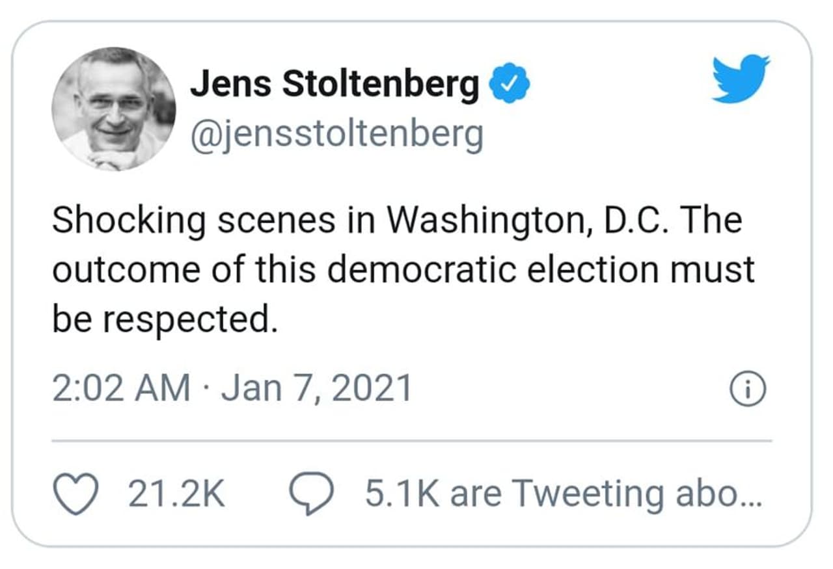Click the "Jan 7, 2021" tweet date
Image resolution: width=833 pixels, height=569 pixels.
316,389
